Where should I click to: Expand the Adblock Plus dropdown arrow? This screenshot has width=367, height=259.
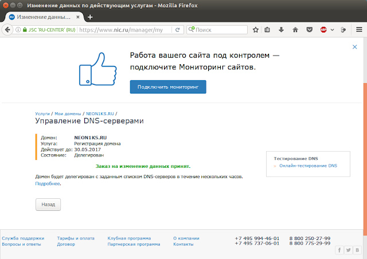point(332,30)
